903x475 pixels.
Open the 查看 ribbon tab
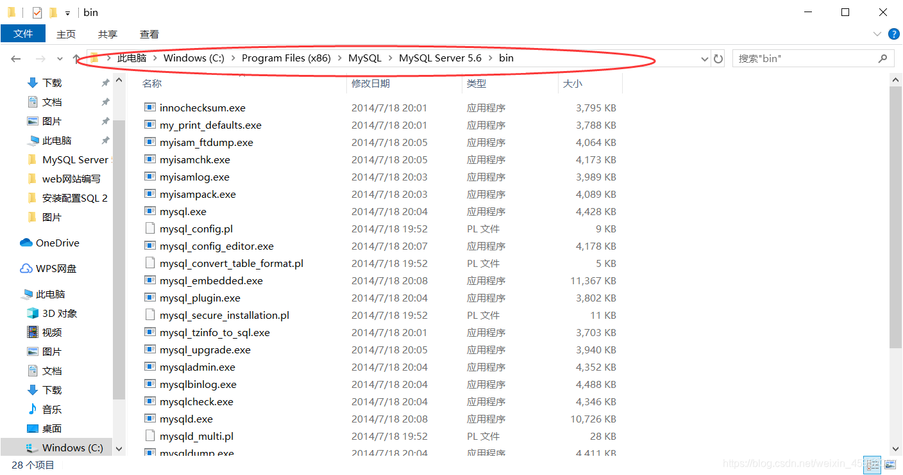point(149,34)
